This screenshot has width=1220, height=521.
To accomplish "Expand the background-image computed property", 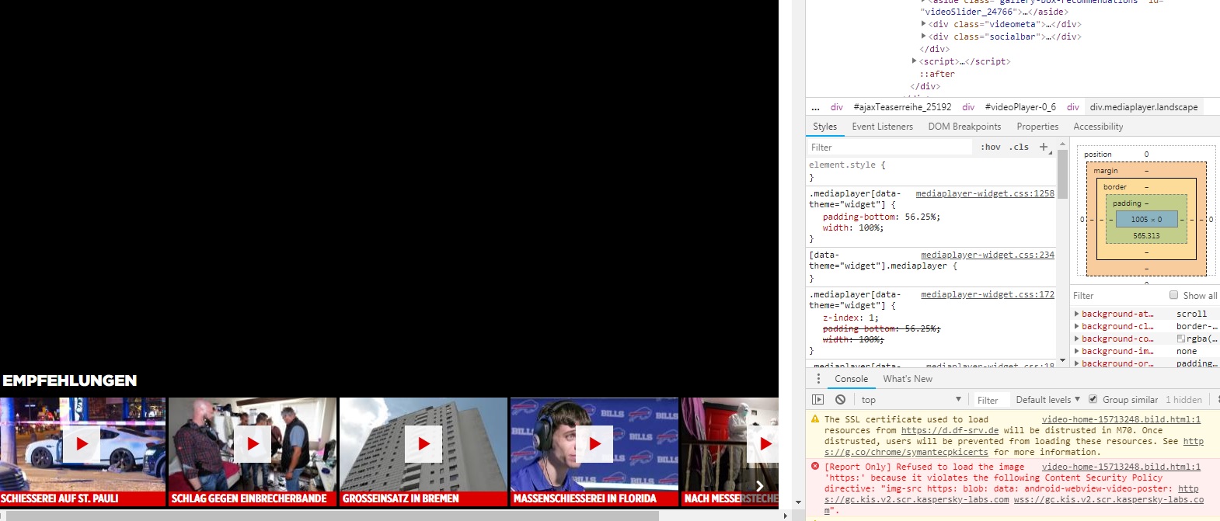I will click(x=1077, y=351).
